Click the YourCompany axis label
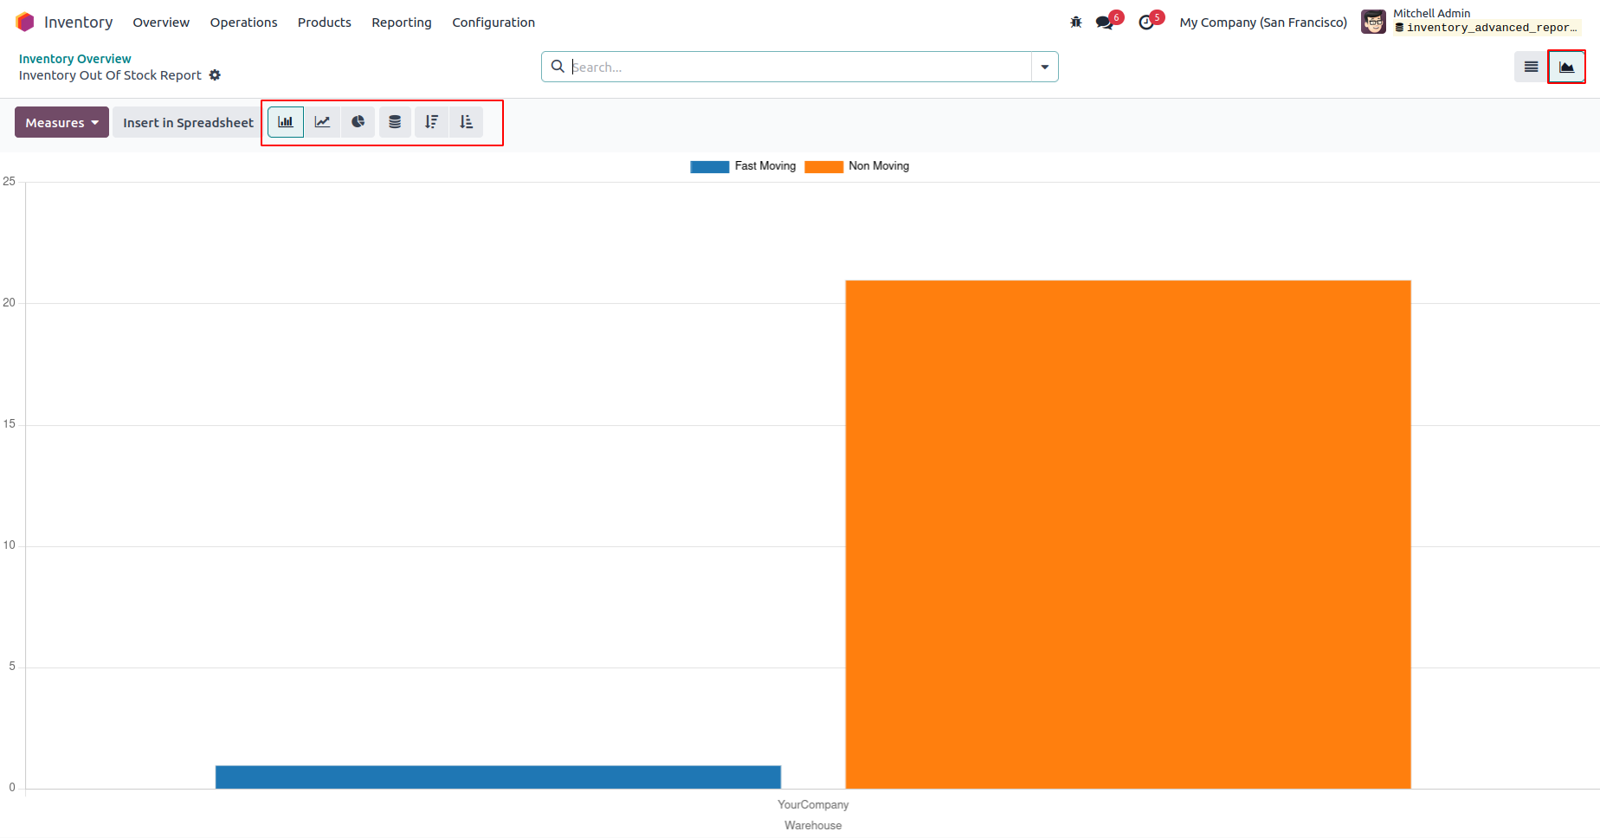Image resolution: width=1600 pixels, height=838 pixels. pos(813,804)
